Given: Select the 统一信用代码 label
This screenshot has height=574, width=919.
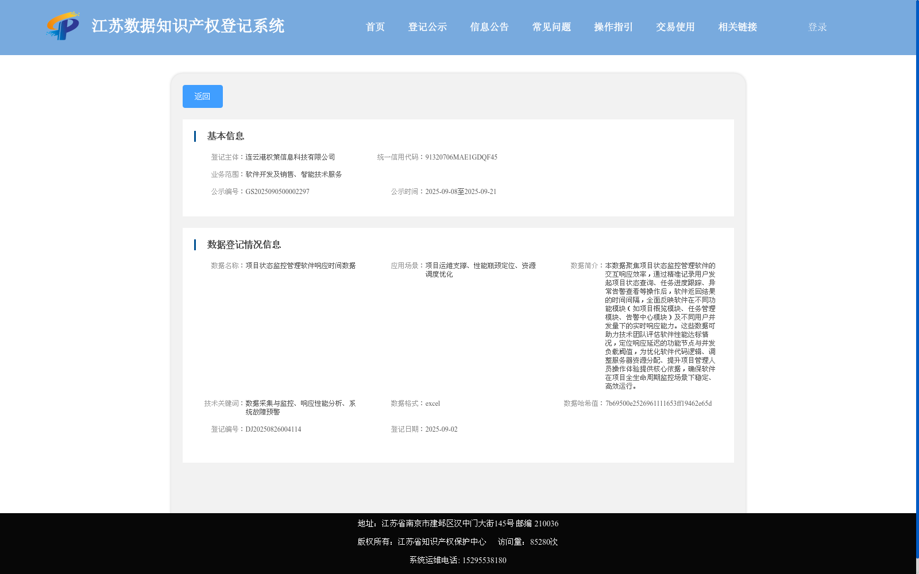Looking at the screenshot, I should (401, 157).
